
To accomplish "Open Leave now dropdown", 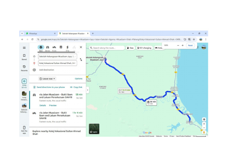I will [47, 79].
